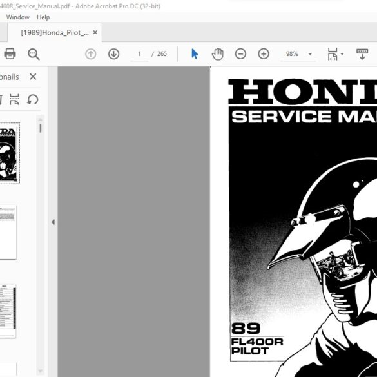Image resolution: width=377 pixels, height=377 pixels.
Task: Go to previous page arrow
Action: [x=91, y=54]
